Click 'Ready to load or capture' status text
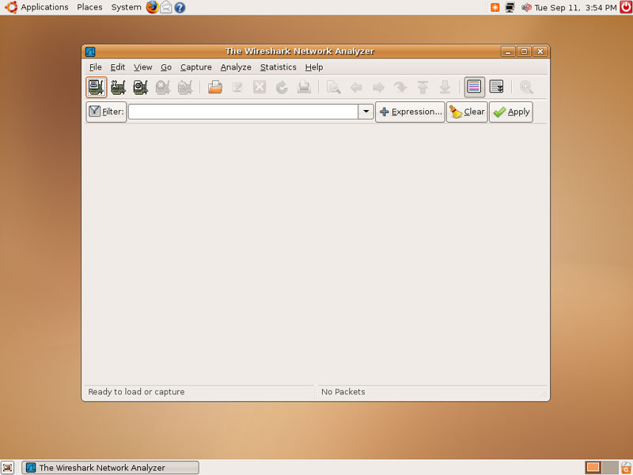 tap(136, 392)
